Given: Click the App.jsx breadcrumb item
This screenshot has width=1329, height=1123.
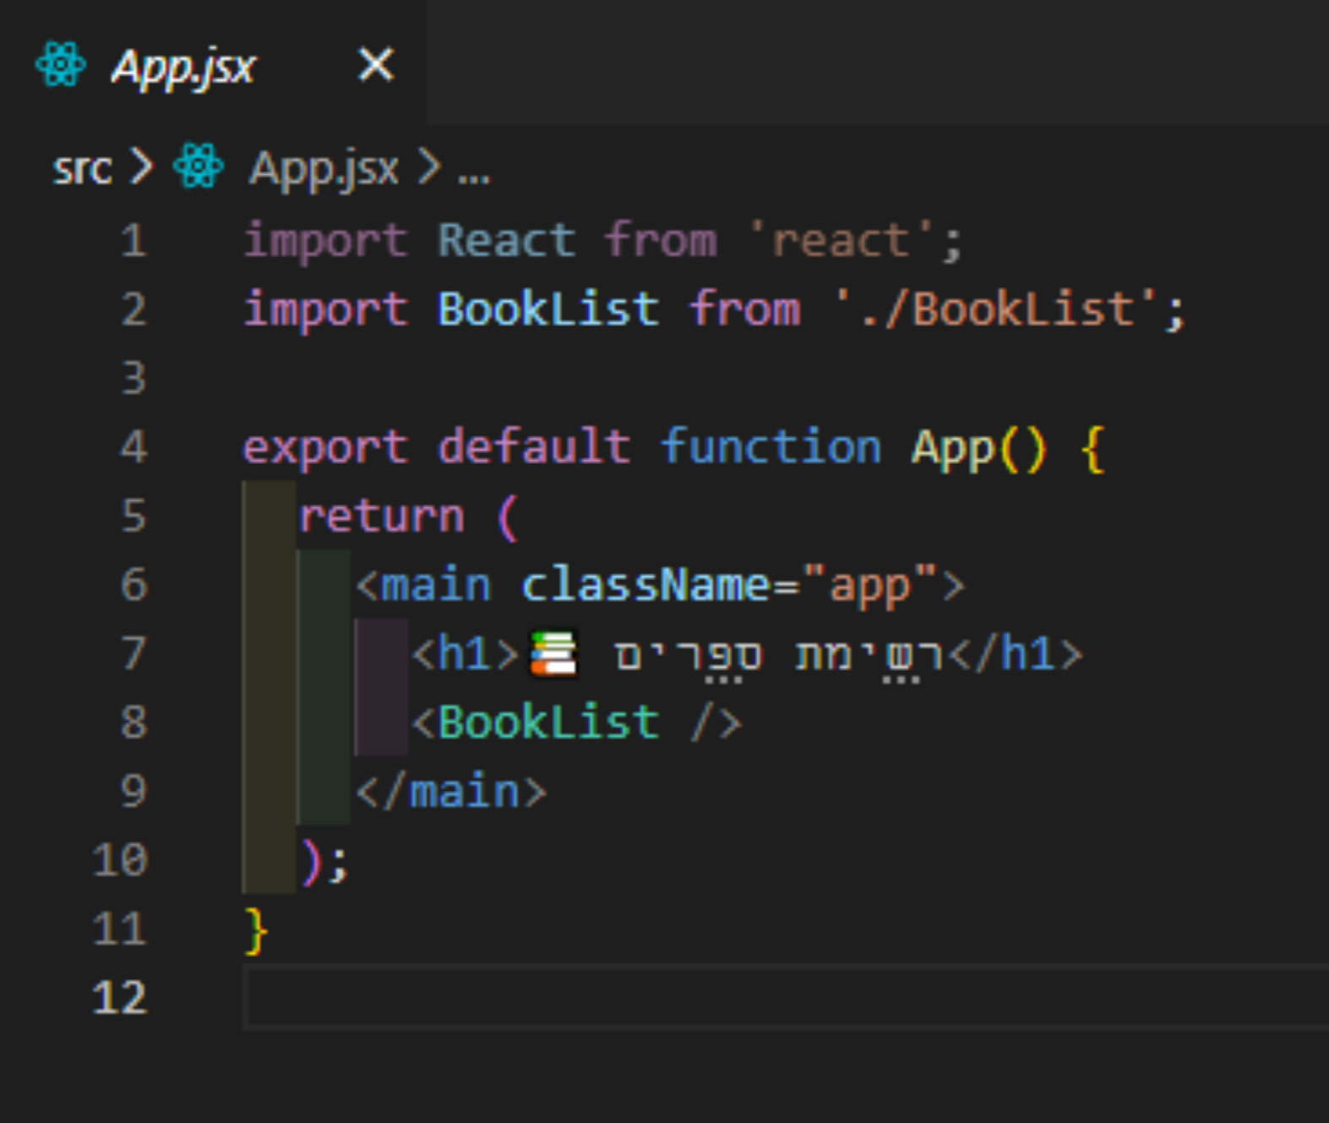Looking at the screenshot, I should pos(324,169).
